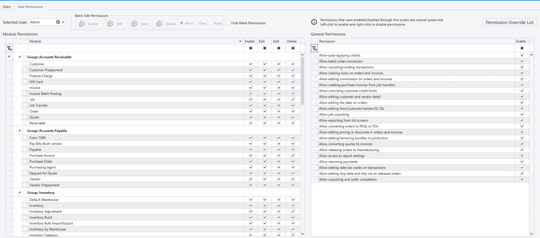Sort by the Module column header
540x238 pixels.
click(116, 41)
